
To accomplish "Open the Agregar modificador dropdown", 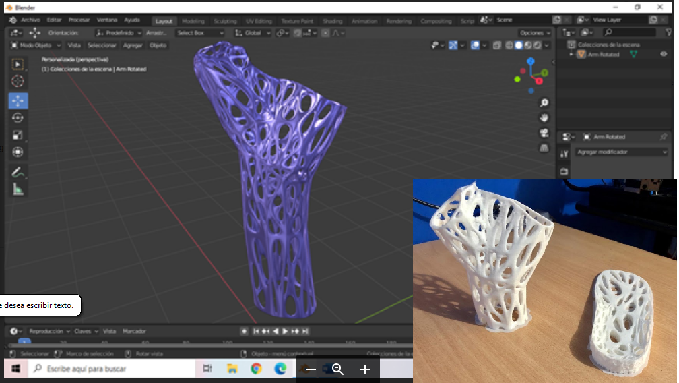I will tap(621, 152).
